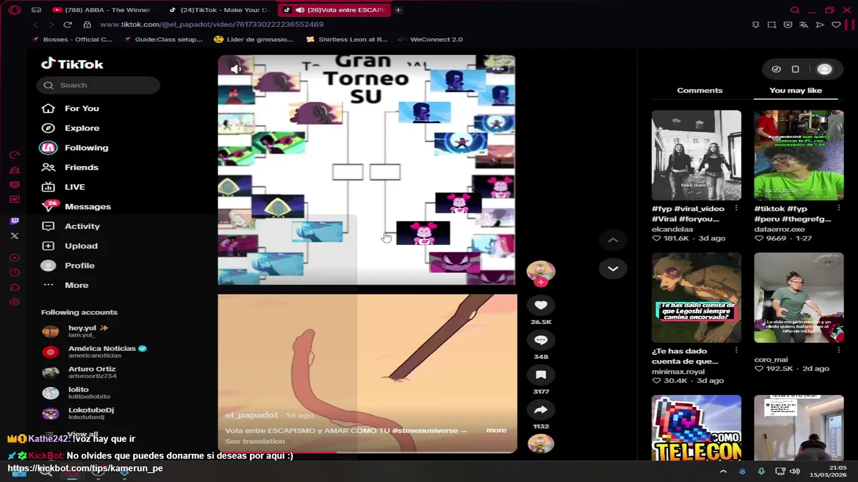Open the profile avatar in top pill
The image size is (858, 482).
click(824, 69)
